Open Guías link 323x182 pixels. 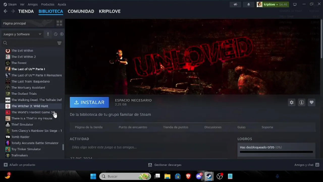pyautogui.click(x=241, y=127)
